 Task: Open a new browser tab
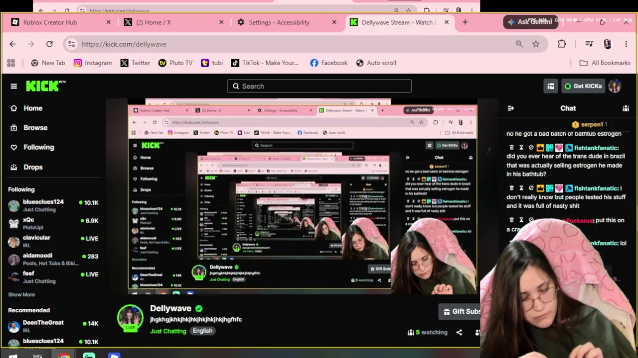(465, 22)
